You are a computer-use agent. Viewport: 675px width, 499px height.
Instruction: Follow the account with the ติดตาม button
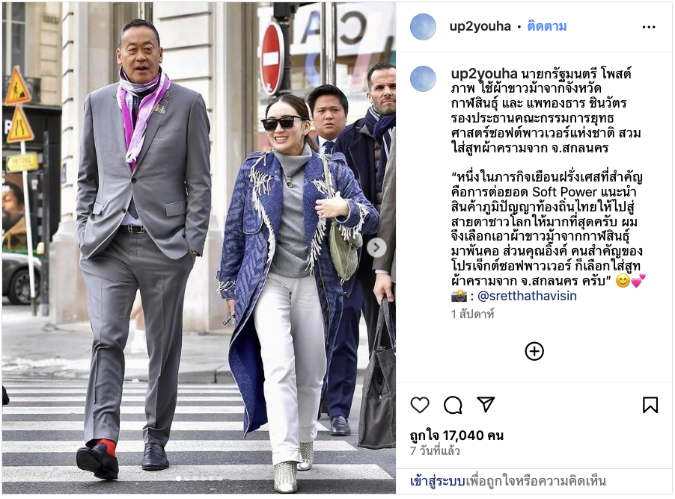click(547, 27)
